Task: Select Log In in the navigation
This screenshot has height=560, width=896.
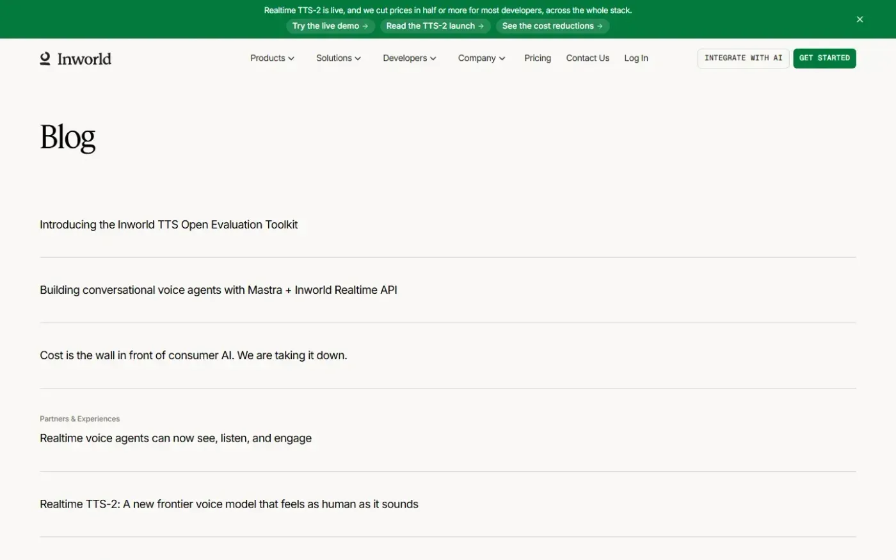Action: coord(636,58)
